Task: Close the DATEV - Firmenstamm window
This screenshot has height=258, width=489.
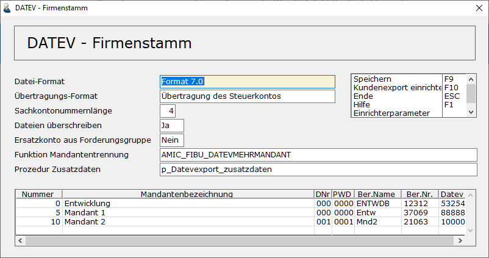Action: pyautogui.click(x=479, y=8)
